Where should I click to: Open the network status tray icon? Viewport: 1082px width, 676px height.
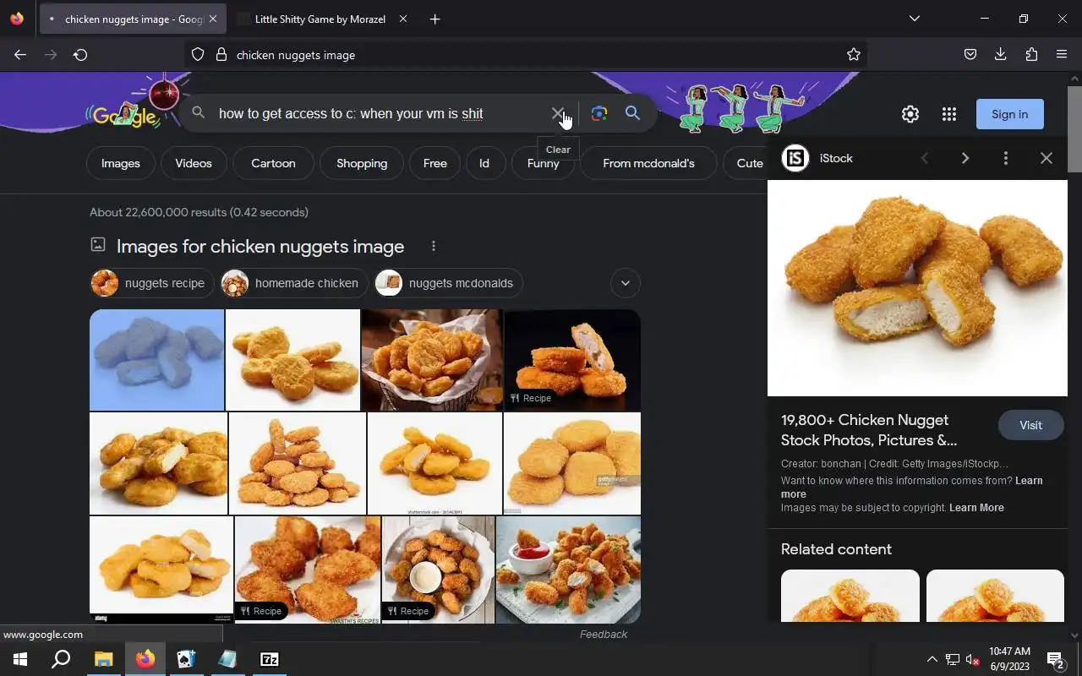(952, 659)
